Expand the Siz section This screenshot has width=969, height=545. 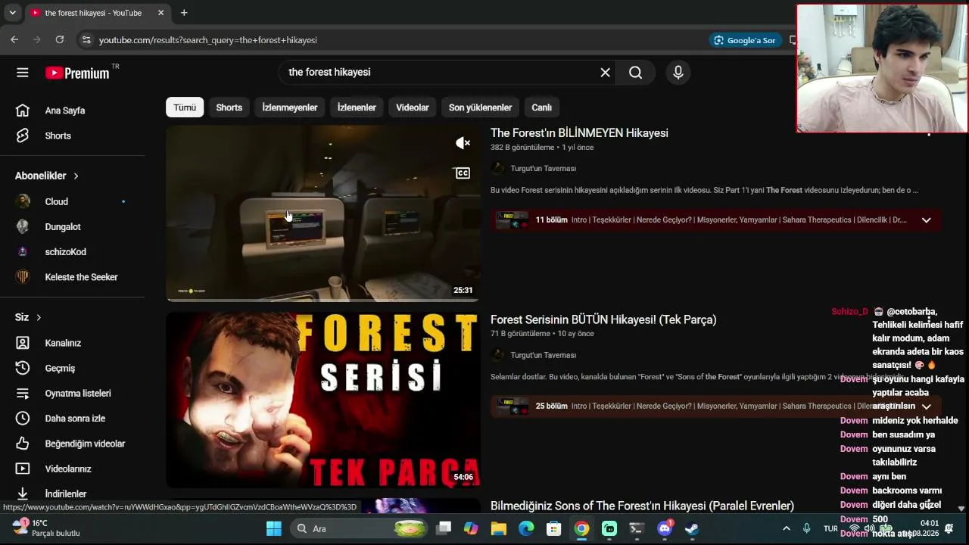pyautogui.click(x=28, y=317)
